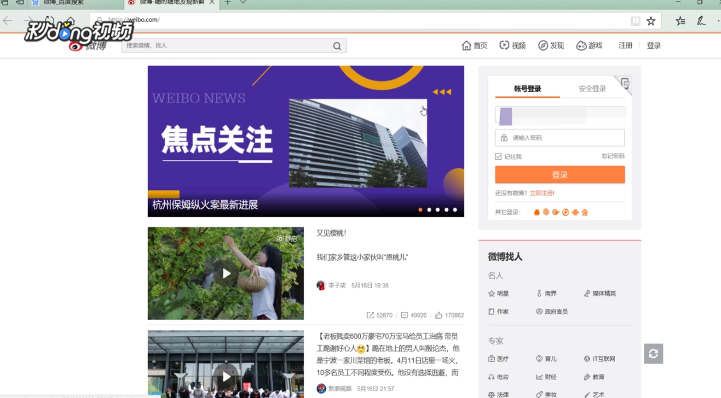
Task: Browse 育儿 parenting experts category
Action: click(547, 358)
